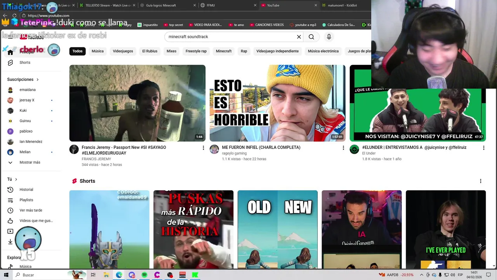
Task: Click the browser address bar URL
Action: click(x=49, y=16)
